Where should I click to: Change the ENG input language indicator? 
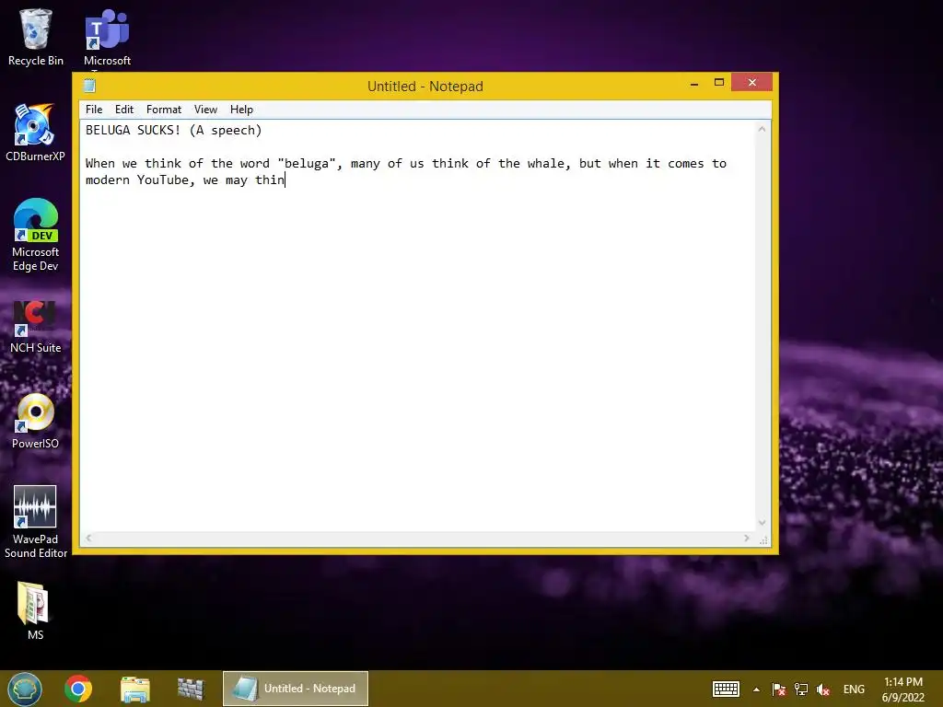coord(854,690)
